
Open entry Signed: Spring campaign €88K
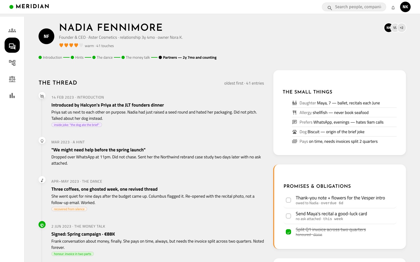[x=83, y=234]
